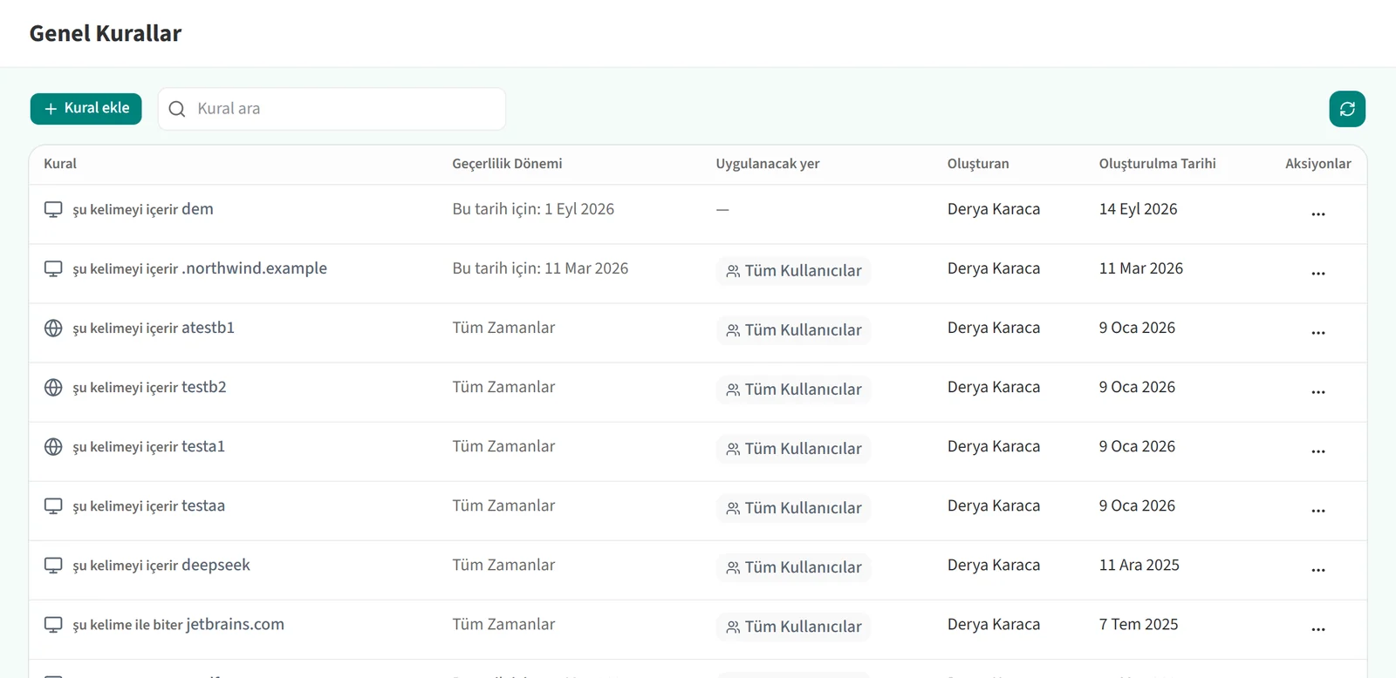Click globe icon of testb2 rule
Viewport: 1396px width, 678px height.
tap(53, 388)
